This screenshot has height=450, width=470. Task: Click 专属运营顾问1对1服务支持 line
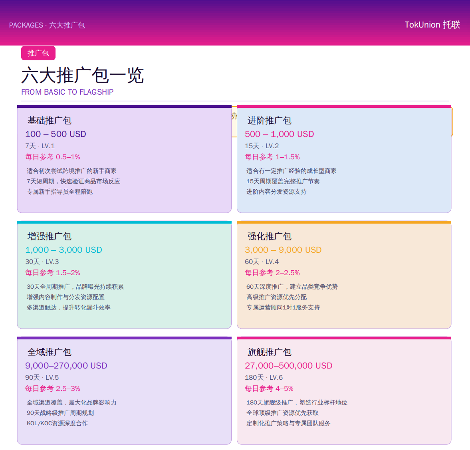(x=283, y=307)
